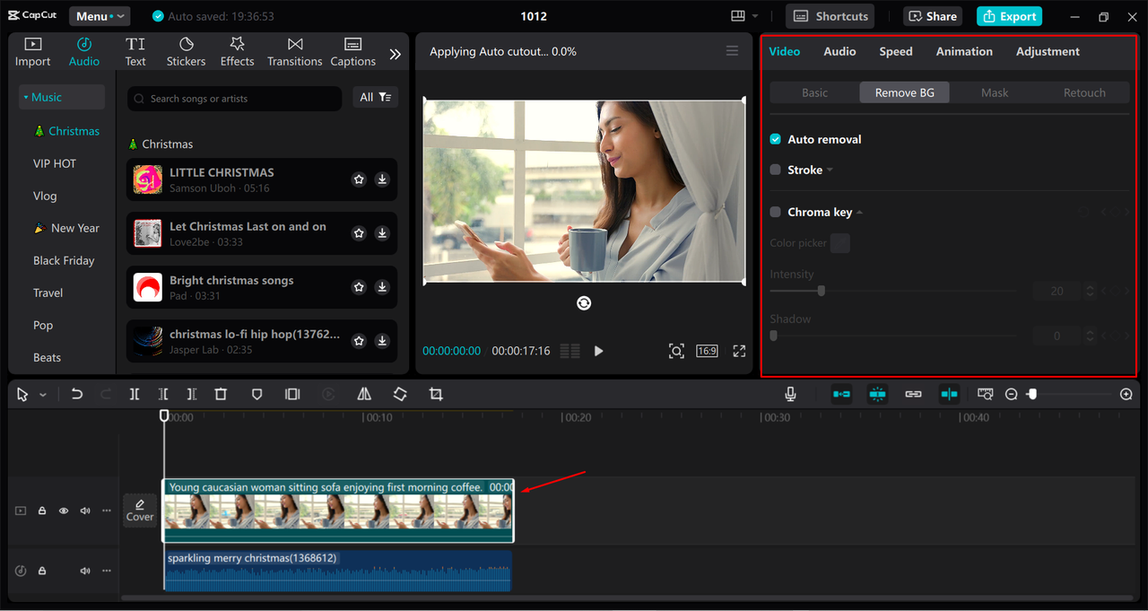Collapse the Chroma key section arrow
The width and height of the screenshot is (1148, 611).
click(859, 213)
